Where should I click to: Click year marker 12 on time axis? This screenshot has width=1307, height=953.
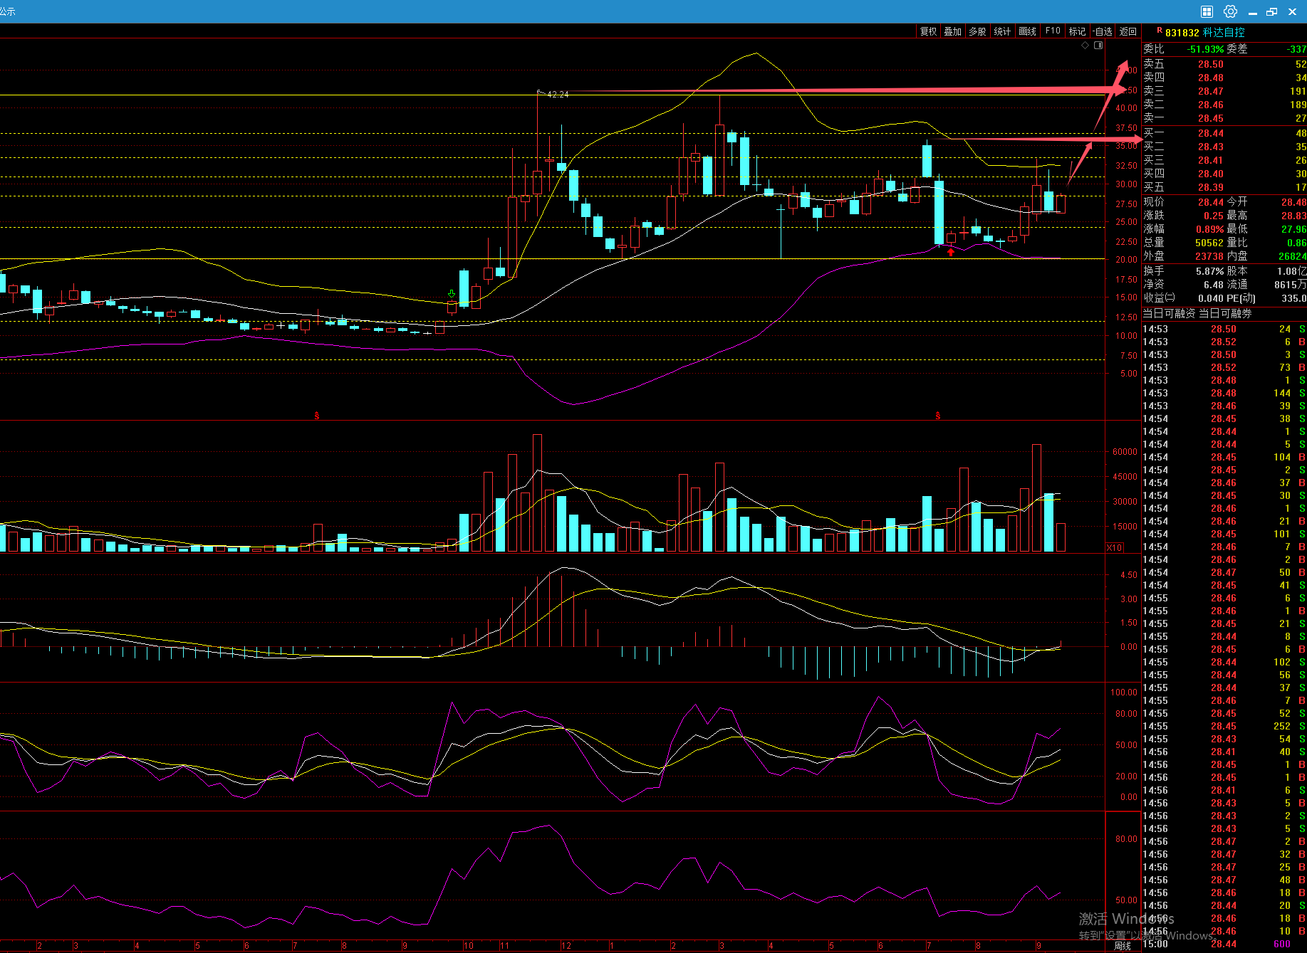(566, 946)
